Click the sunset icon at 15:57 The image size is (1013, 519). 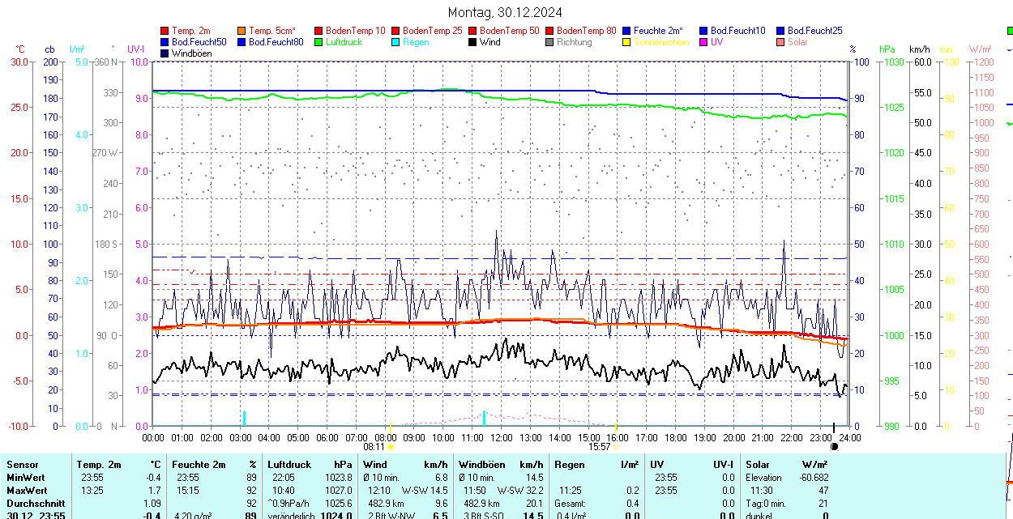[x=616, y=446]
